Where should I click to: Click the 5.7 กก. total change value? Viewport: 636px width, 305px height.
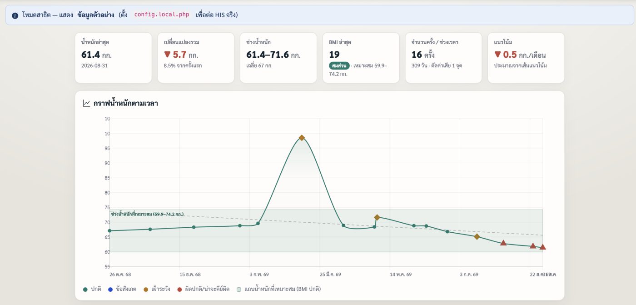[185, 55]
